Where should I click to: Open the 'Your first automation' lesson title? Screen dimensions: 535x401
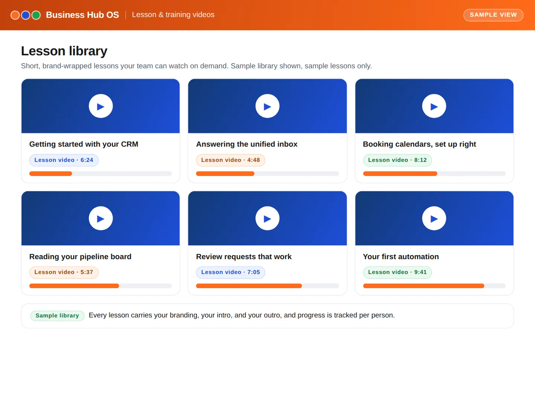[x=401, y=257]
